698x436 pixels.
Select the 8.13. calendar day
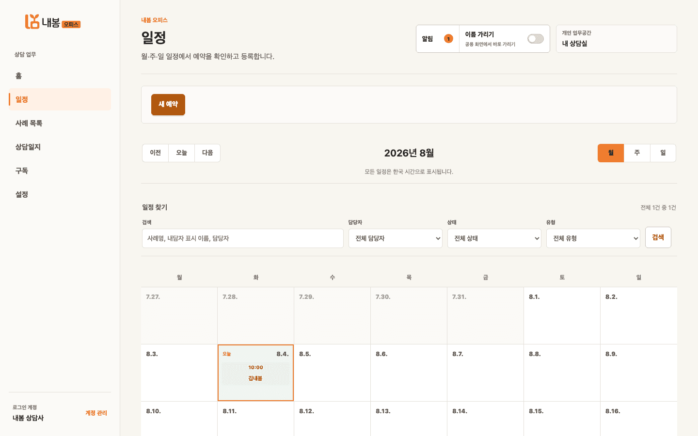coord(409,419)
